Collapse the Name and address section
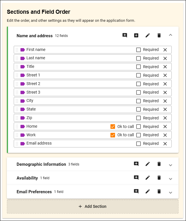The width and height of the screenshot is (186, 221). (171, 35)
